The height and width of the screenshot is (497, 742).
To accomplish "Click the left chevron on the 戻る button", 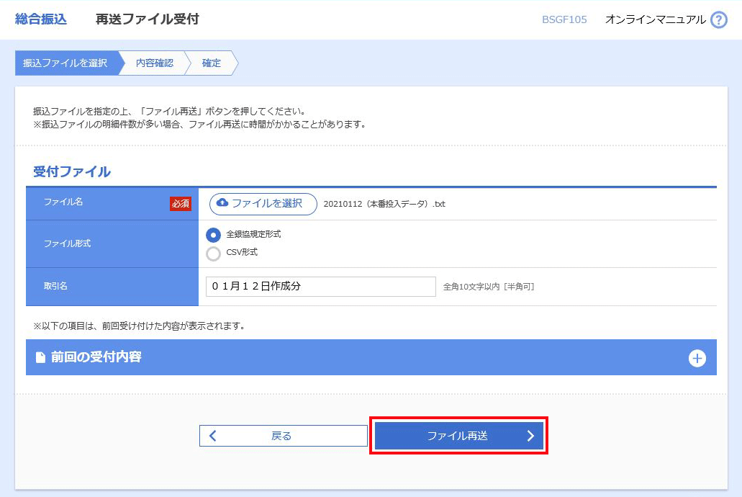I will 213,436.
